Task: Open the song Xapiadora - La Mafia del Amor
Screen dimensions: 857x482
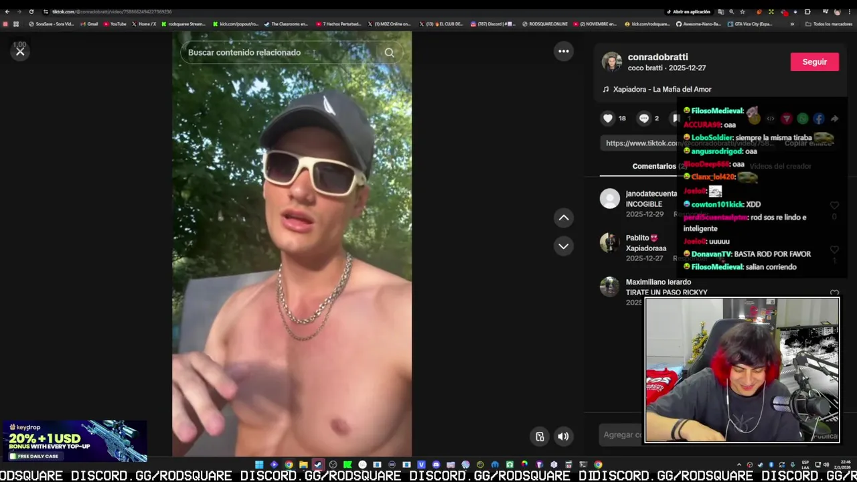Action: tap(661, 89)
